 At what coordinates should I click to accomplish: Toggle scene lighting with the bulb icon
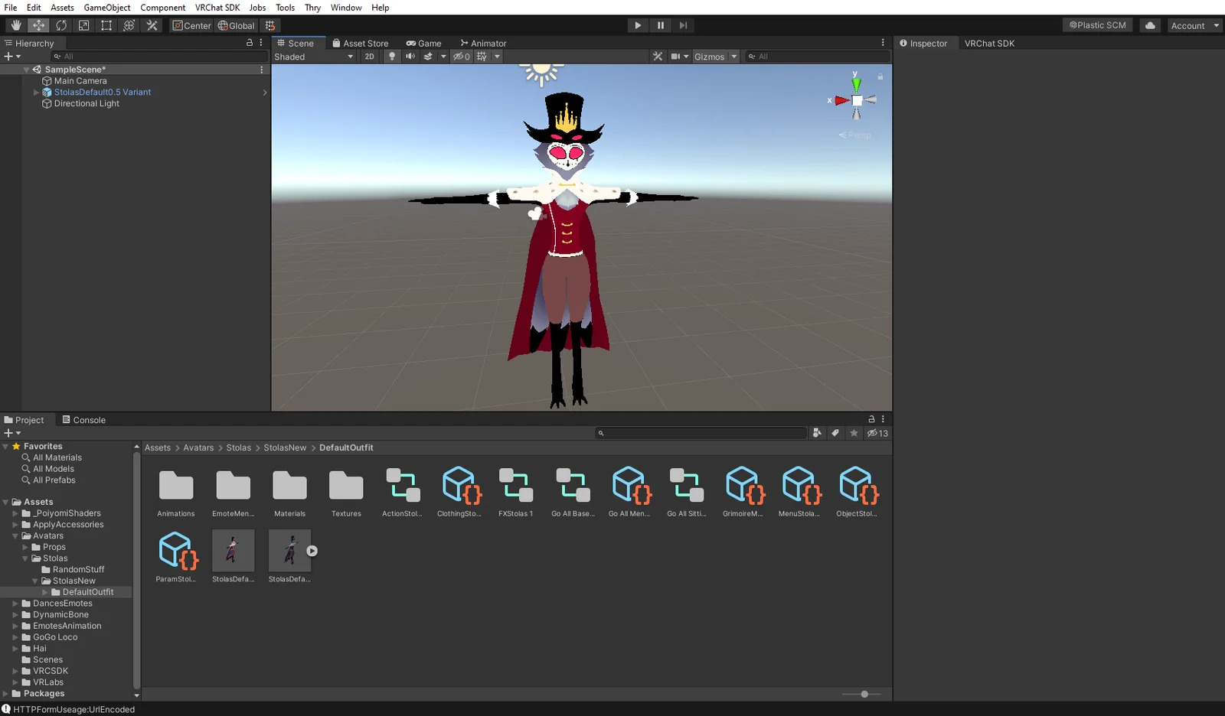coord(391,56)
